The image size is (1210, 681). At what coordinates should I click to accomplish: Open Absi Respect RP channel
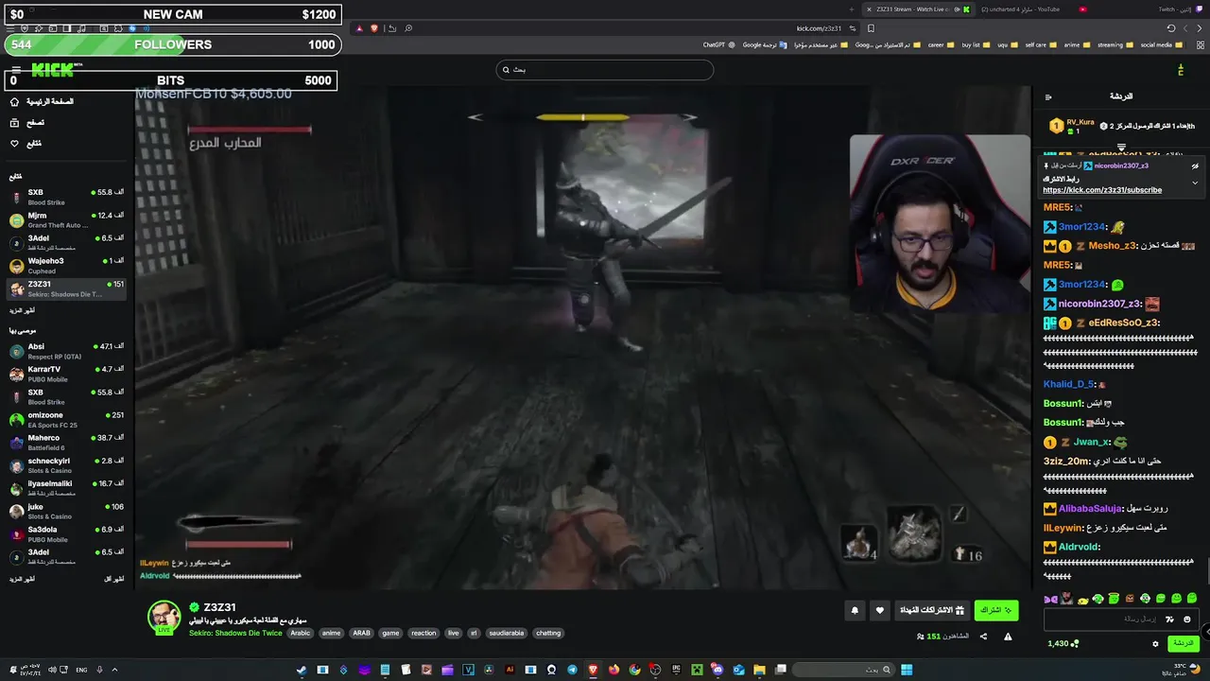coord(66,351)
